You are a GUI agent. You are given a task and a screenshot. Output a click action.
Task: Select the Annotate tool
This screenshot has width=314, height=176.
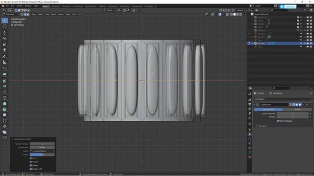(x=4, y=57)
